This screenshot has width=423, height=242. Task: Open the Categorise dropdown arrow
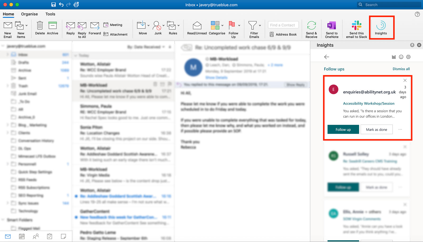click(x=222, y=26)
